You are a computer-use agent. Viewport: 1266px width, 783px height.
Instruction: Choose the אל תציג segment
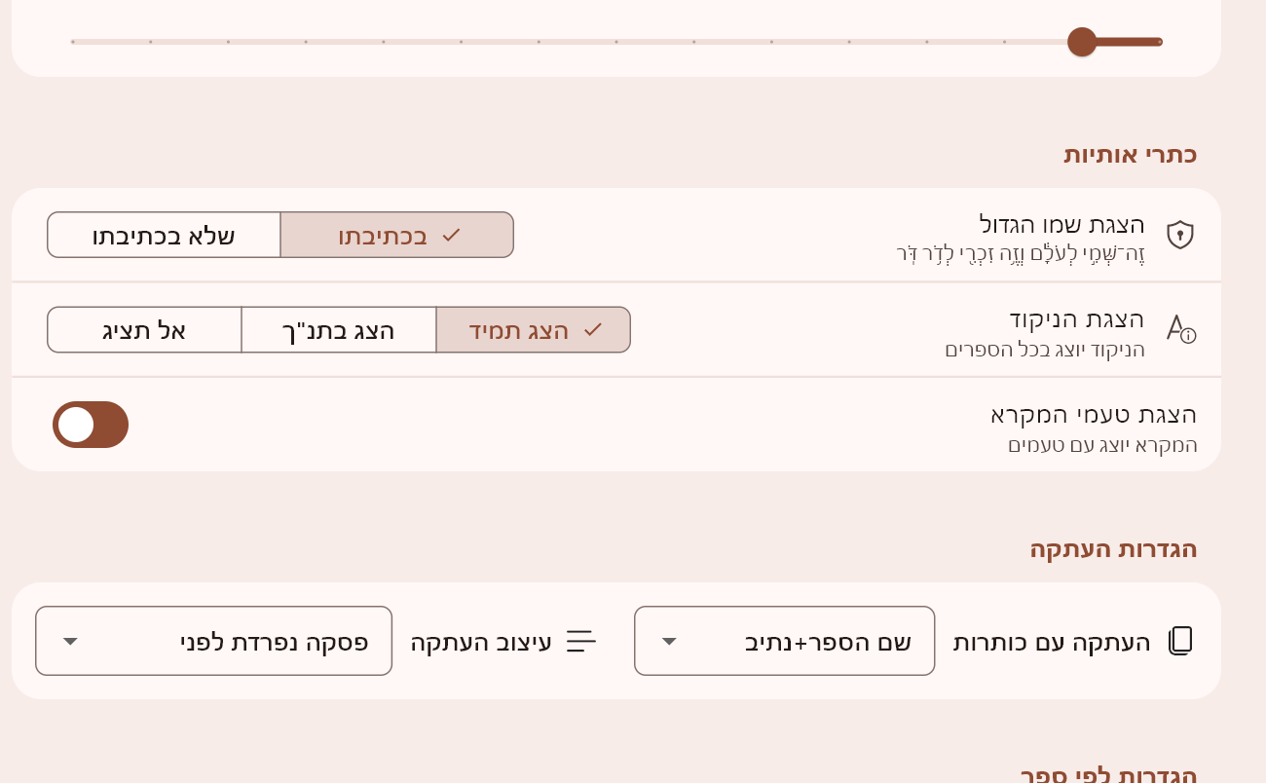[144, 330]
